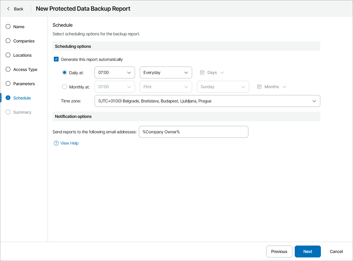
Task: Select the Schedule item in sidebar
Action: [22, 98]
